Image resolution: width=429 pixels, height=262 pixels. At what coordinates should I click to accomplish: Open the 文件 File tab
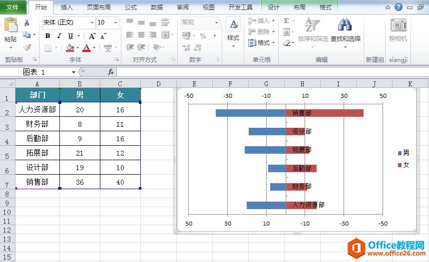[12, 7]
